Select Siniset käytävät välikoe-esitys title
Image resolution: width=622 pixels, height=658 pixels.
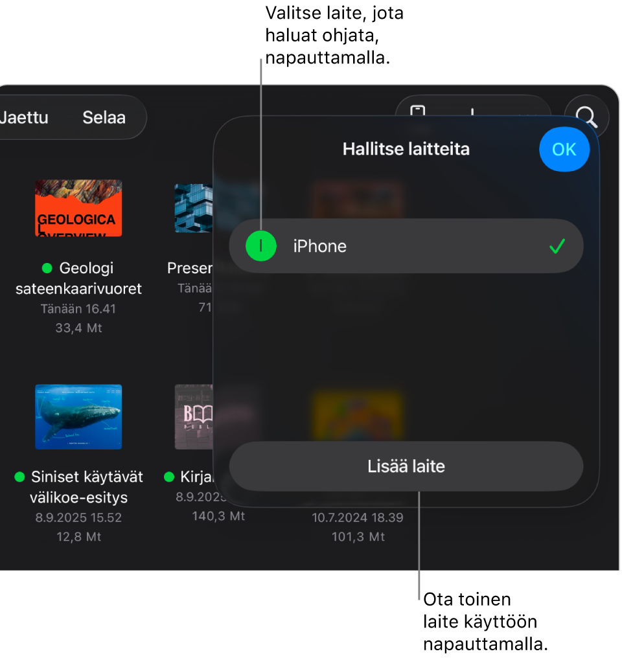tap(86, 487)
